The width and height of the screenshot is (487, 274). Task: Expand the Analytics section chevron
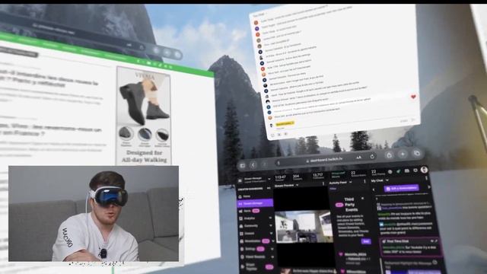click(x=271, y=218)
